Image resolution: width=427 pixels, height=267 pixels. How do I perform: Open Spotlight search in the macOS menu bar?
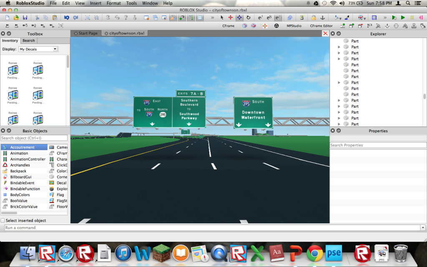pyautogui.click(x=408, y=3)
